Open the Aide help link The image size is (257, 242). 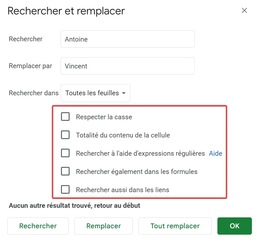pos(215,153)
